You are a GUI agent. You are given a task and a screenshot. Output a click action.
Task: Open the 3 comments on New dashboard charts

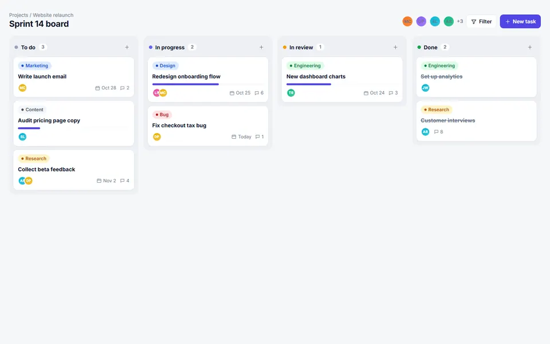click(393, 93)
